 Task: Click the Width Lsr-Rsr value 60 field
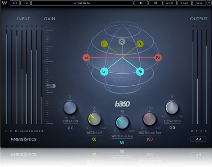(x=122, y=142)
